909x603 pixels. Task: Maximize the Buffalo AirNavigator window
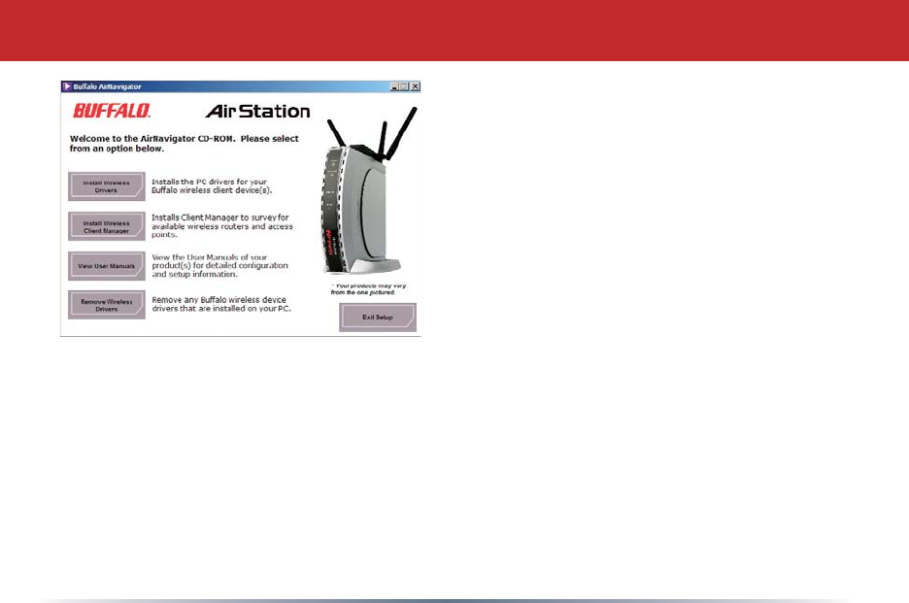(404, 86)
